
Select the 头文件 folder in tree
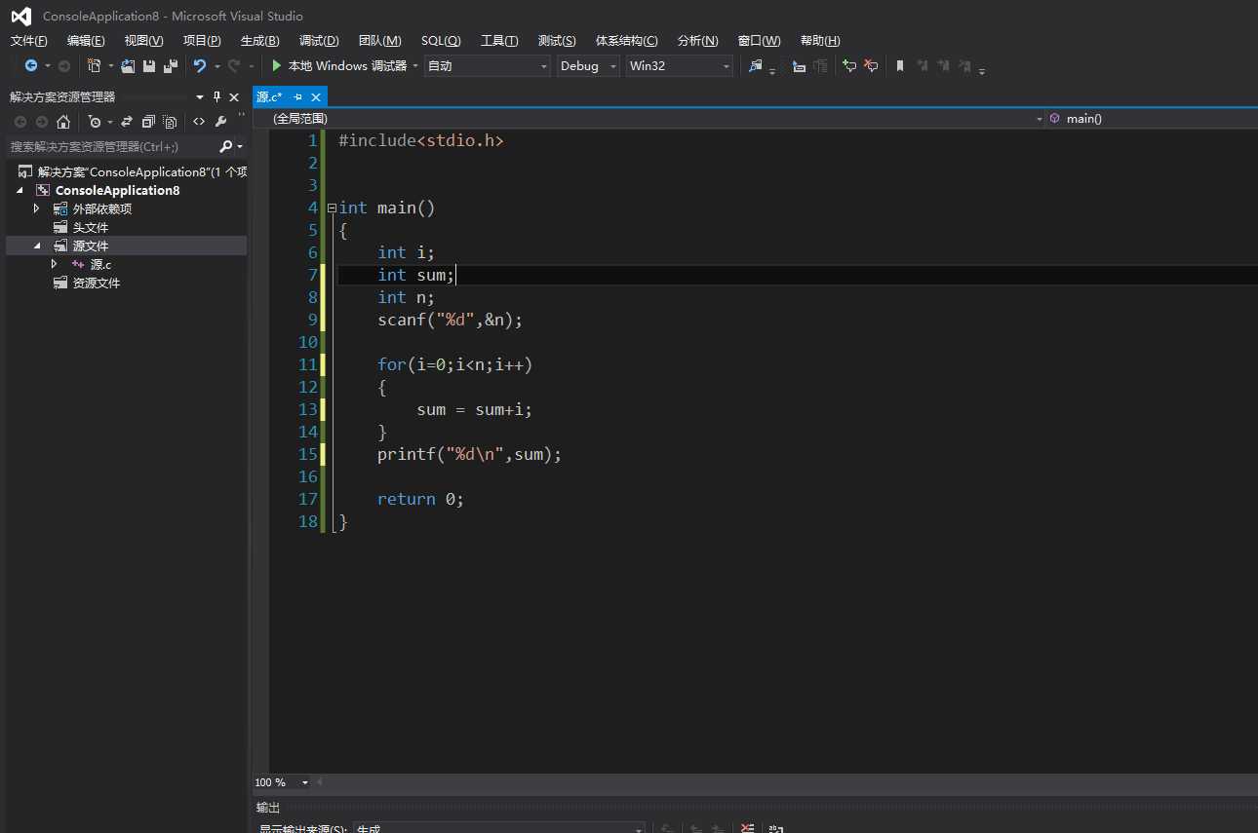pos(91,227)
